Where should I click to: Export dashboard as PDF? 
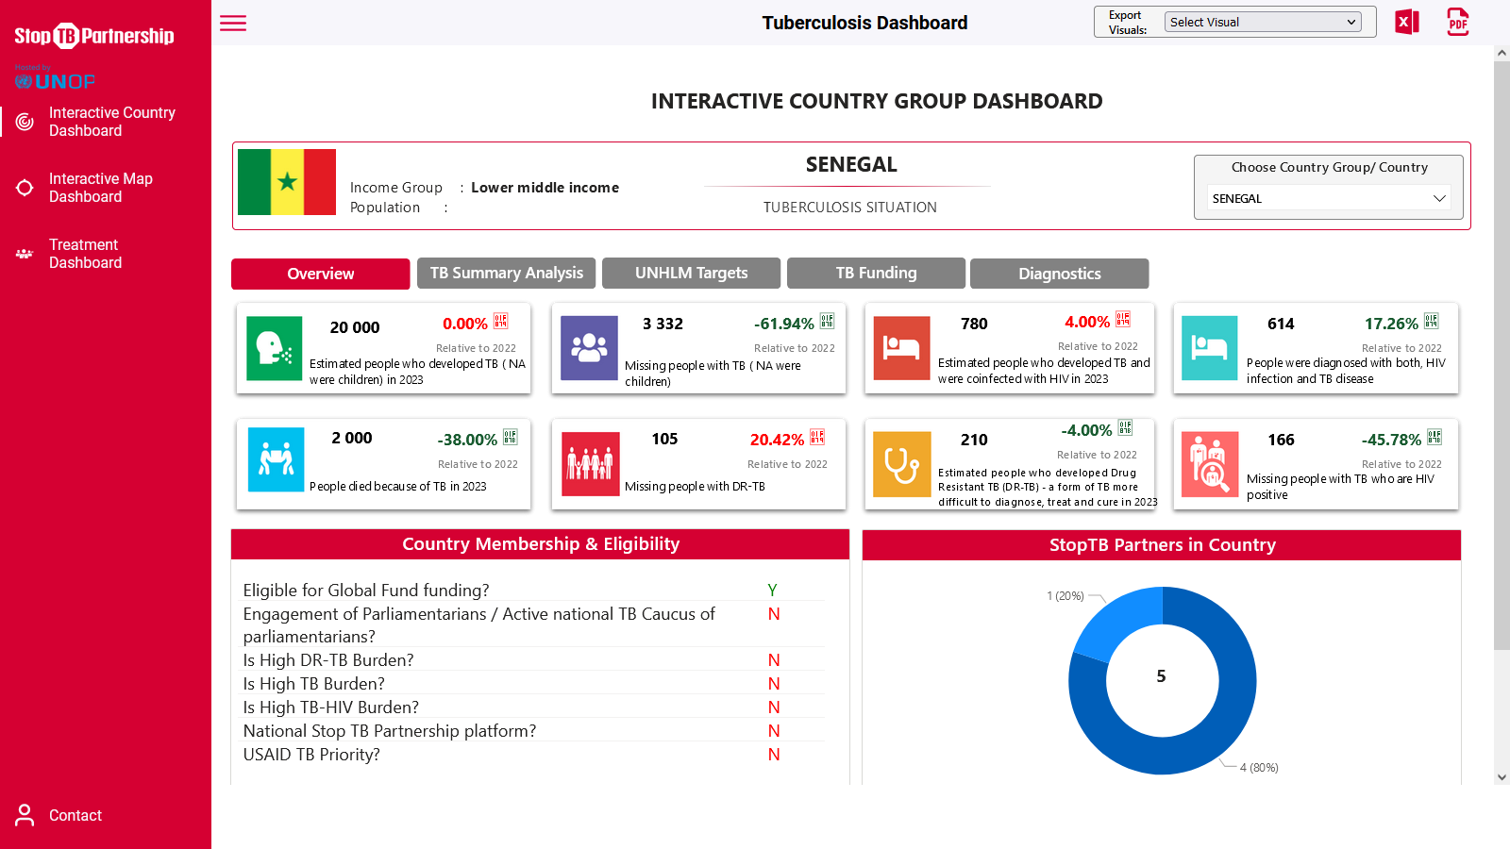1457,22
